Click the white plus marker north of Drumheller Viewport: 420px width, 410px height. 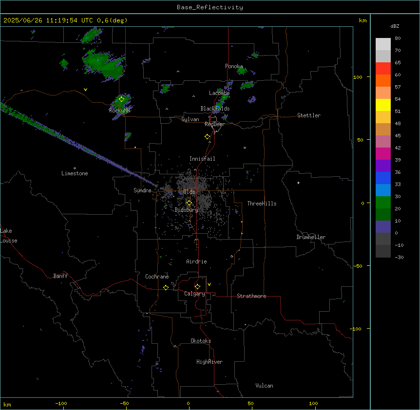click(298, 183)
